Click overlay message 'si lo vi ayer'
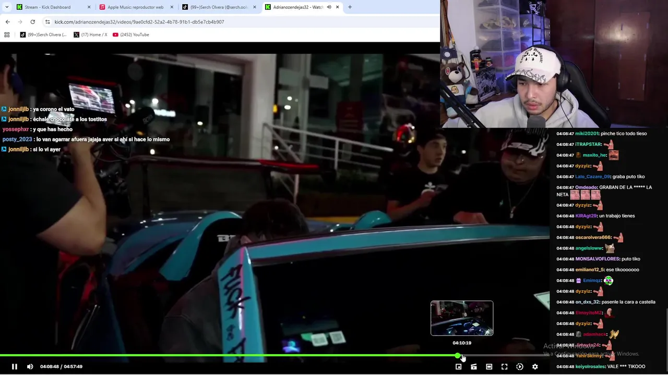 (46, 149)
